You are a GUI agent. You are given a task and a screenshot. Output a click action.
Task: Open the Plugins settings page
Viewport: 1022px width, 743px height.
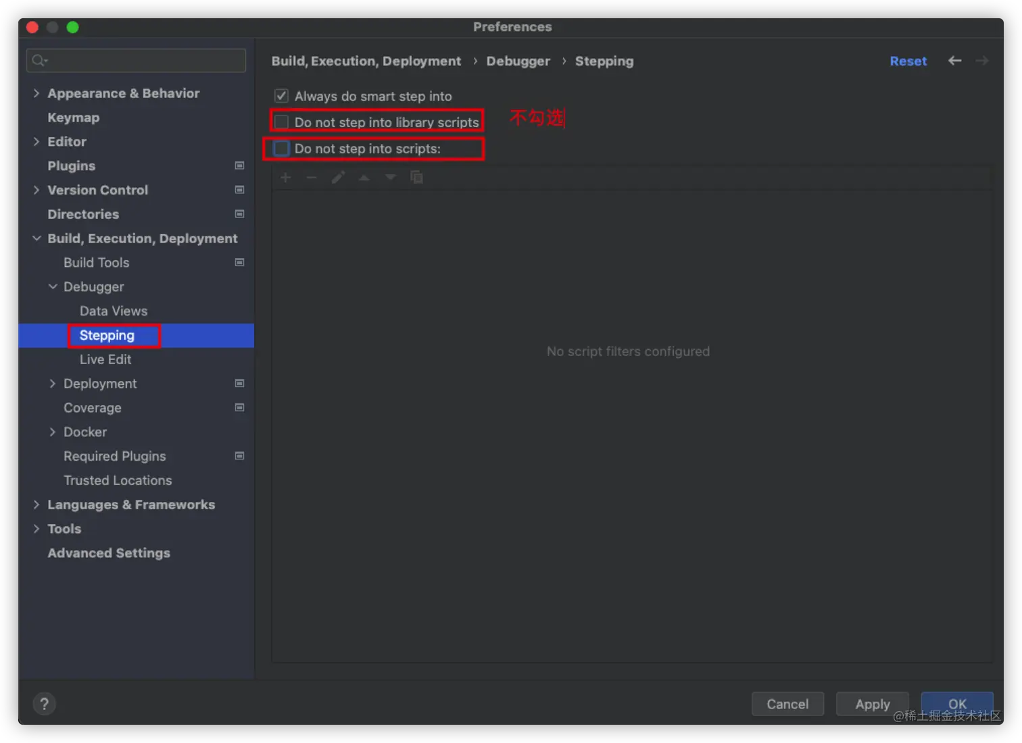[72, 166]
